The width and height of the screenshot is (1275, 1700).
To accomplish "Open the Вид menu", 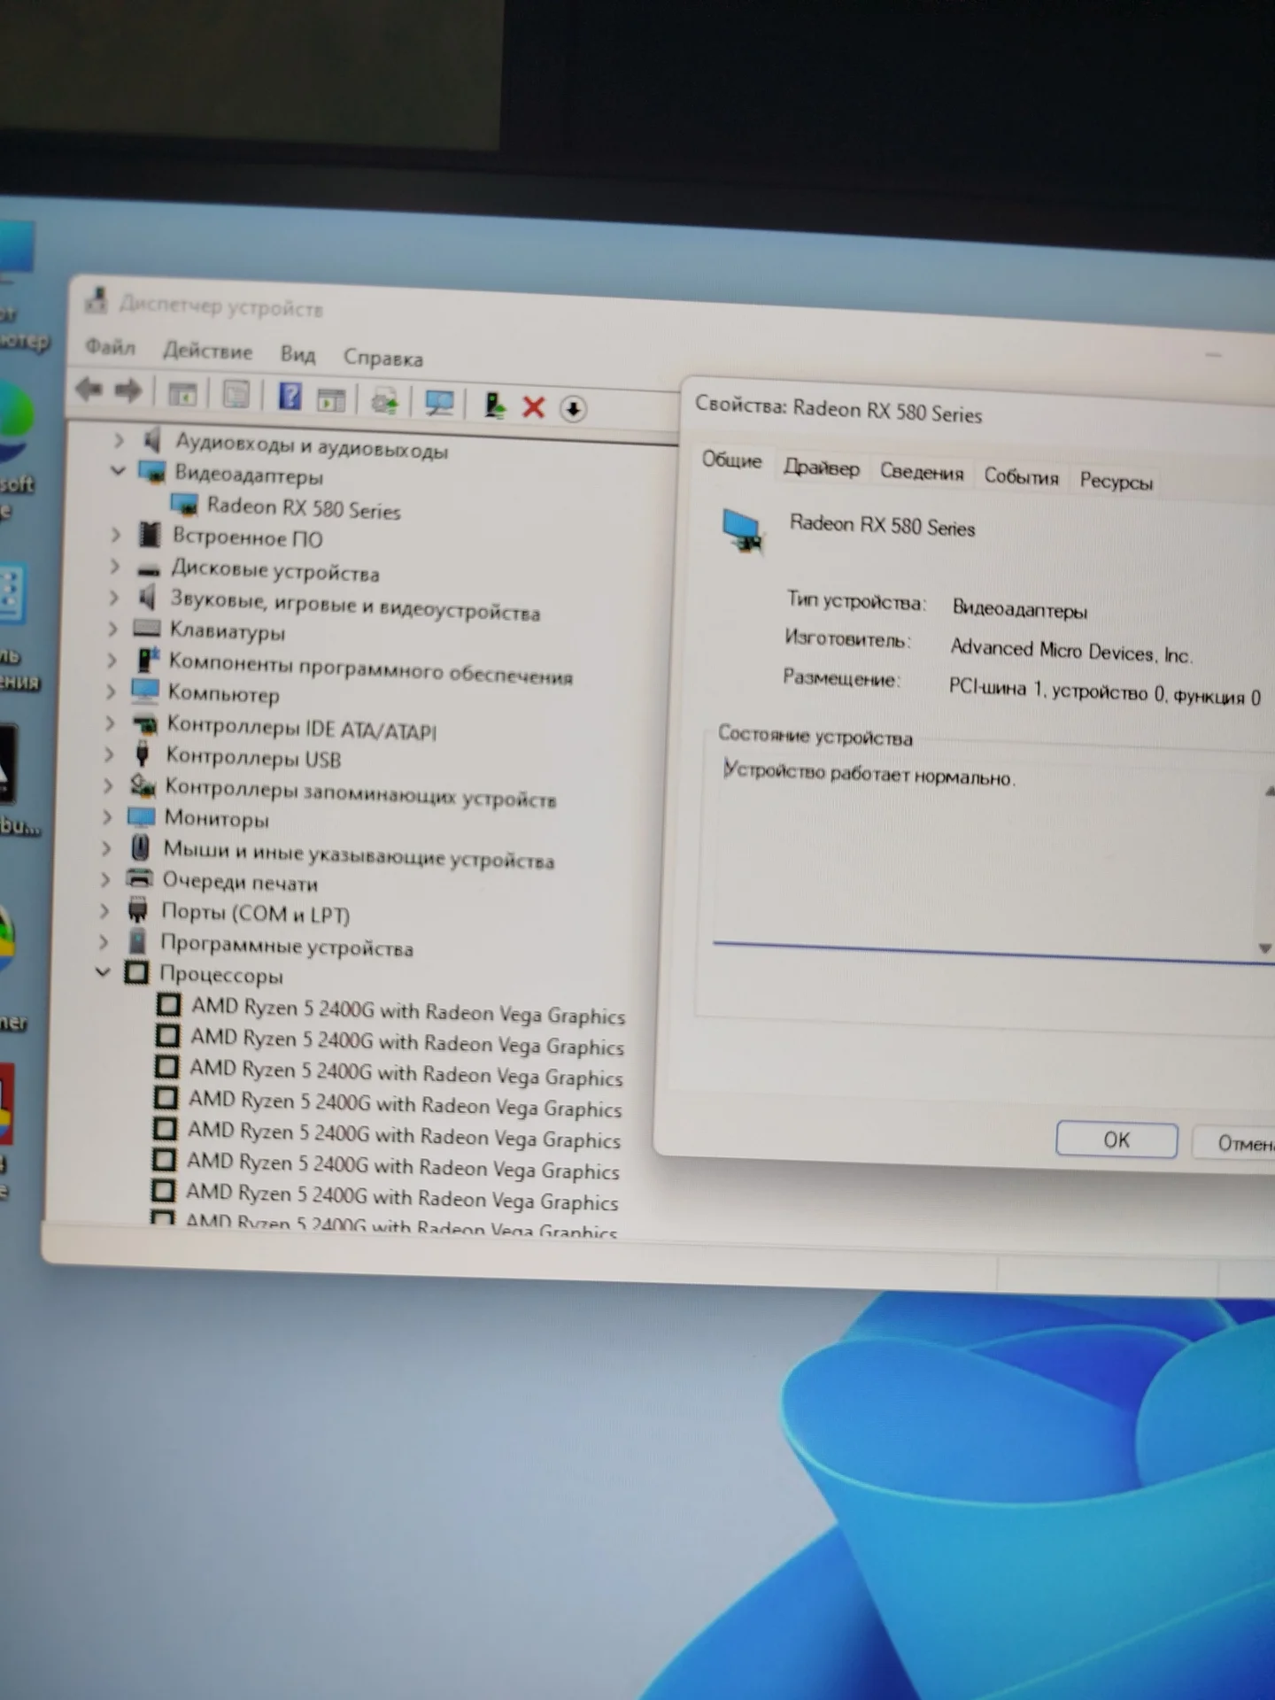I will (297, 354).
